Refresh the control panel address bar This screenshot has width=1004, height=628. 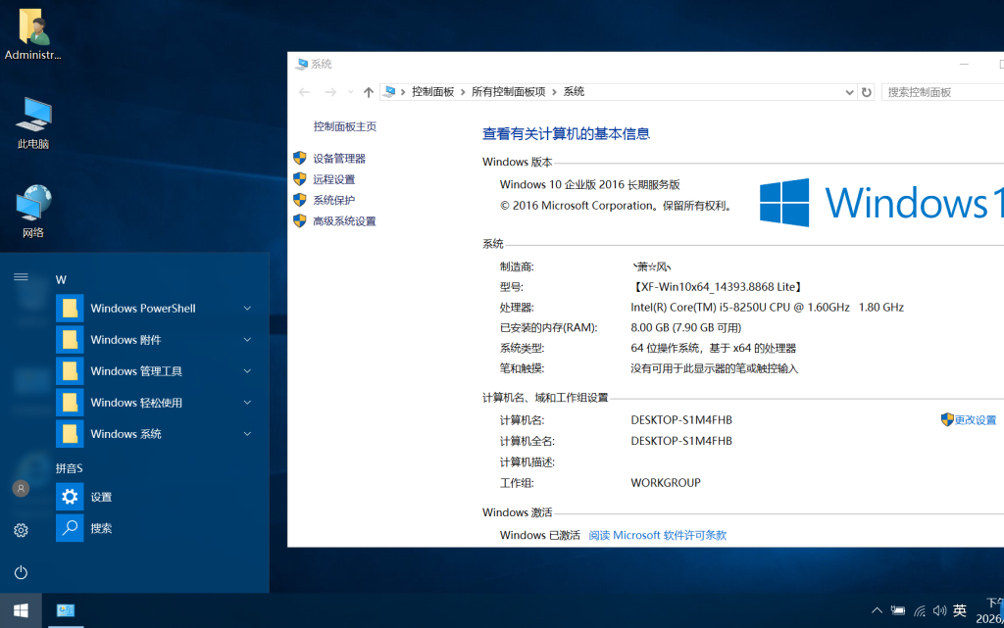click(x=867, y=92)
